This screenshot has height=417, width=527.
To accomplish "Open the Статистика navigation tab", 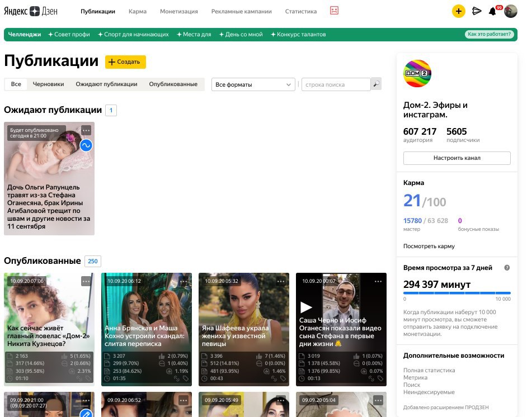I will coord(301,11).
